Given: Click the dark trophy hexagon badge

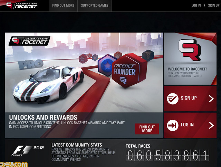Looking at the screenshot, I should (148, 55).
